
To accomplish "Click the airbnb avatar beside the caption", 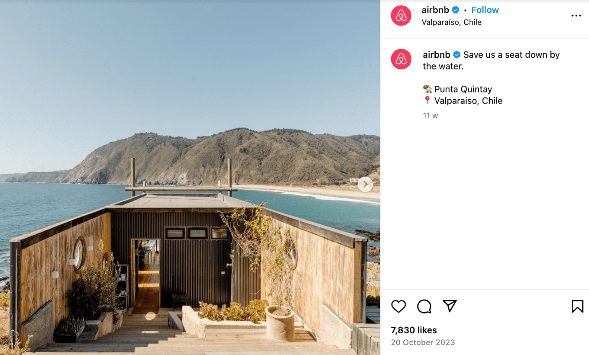I will (401, 59).
